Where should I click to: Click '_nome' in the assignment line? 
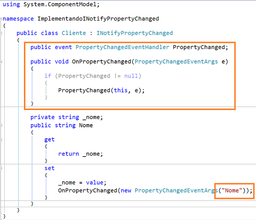tap(67, 183)
